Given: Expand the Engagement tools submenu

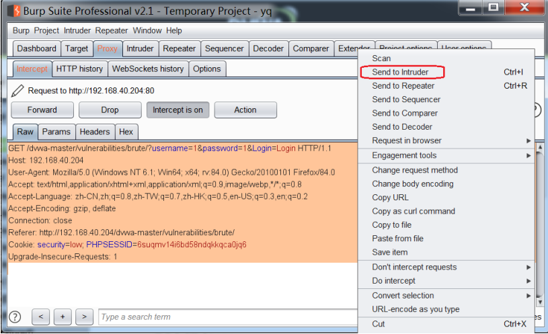Looking at the screenshot, I should click(446, 155).
